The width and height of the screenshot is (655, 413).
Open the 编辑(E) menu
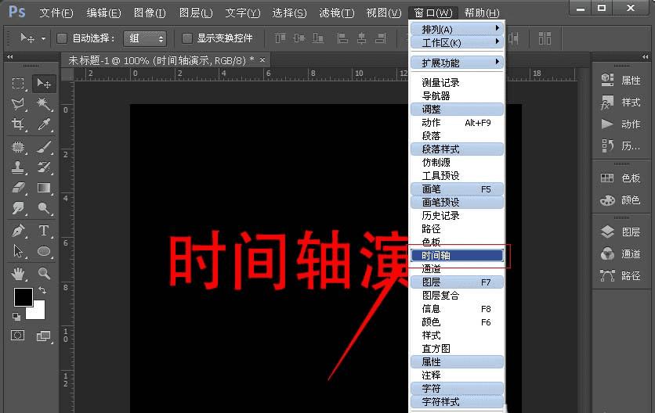coord(103,13)
